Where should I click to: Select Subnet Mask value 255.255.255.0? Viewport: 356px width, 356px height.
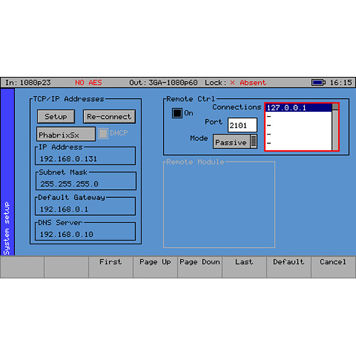69,184
